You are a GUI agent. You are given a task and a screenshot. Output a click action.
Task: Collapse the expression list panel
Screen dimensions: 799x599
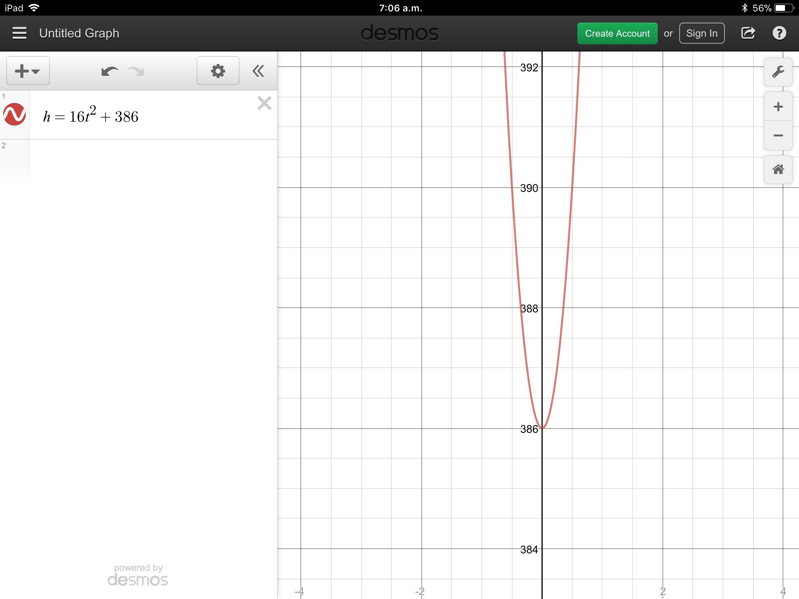[258, 71]
